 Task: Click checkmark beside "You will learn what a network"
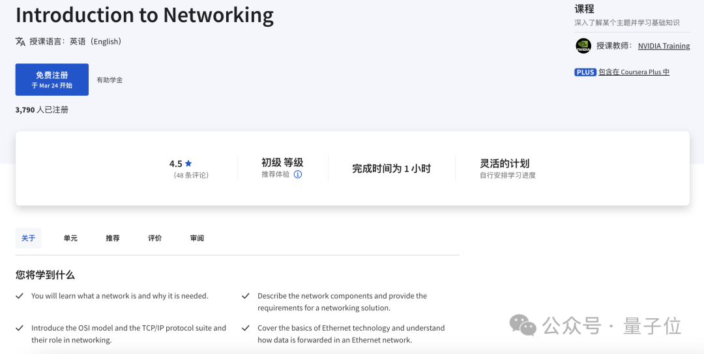coord(20,296)
